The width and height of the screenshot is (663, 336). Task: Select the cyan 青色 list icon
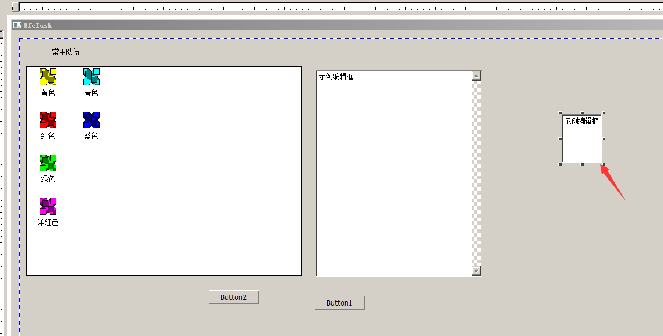tap(92, 77)
